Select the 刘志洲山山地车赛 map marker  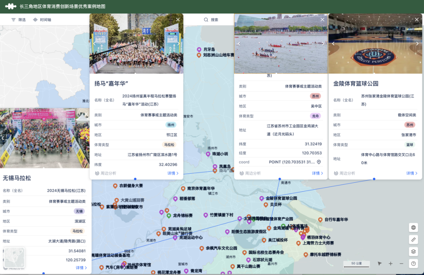199,55
